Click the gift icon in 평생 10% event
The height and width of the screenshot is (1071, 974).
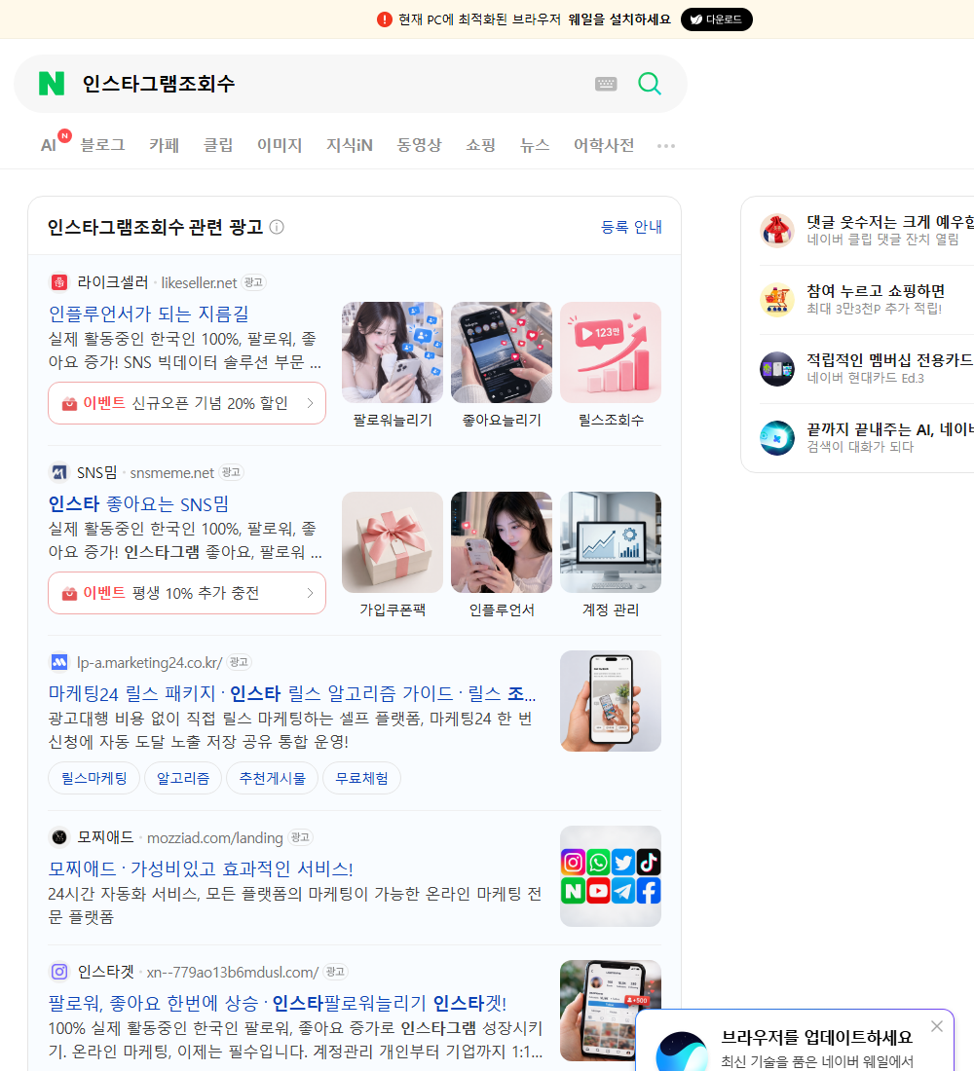pyautogui.click(x=69, y=594)
